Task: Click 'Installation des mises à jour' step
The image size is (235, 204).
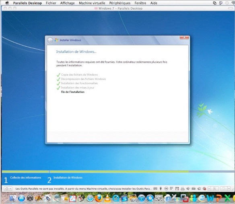Action: tap(78, 88)
